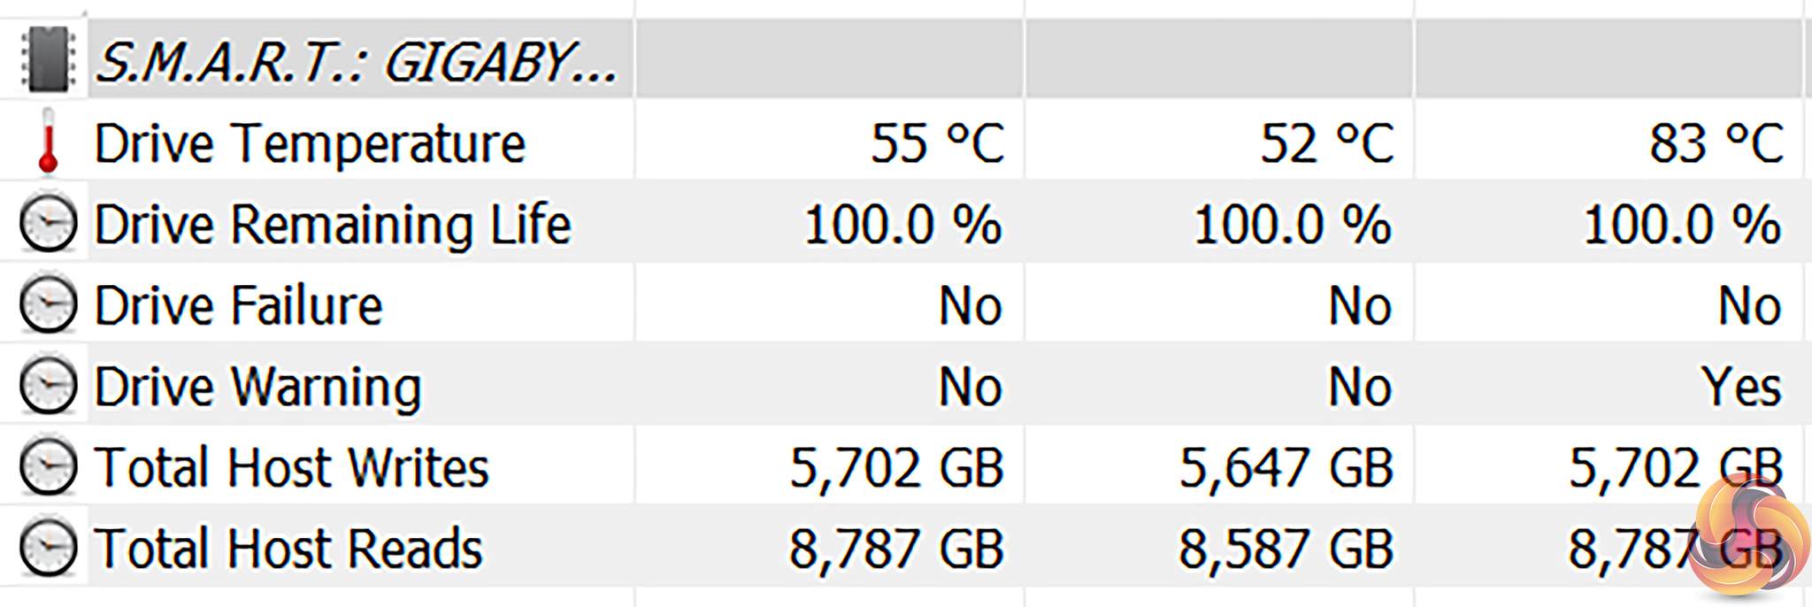Click the clock icon beside Drive Warning
Viewport: 1812px width, 607px height.
coord(48,387)
